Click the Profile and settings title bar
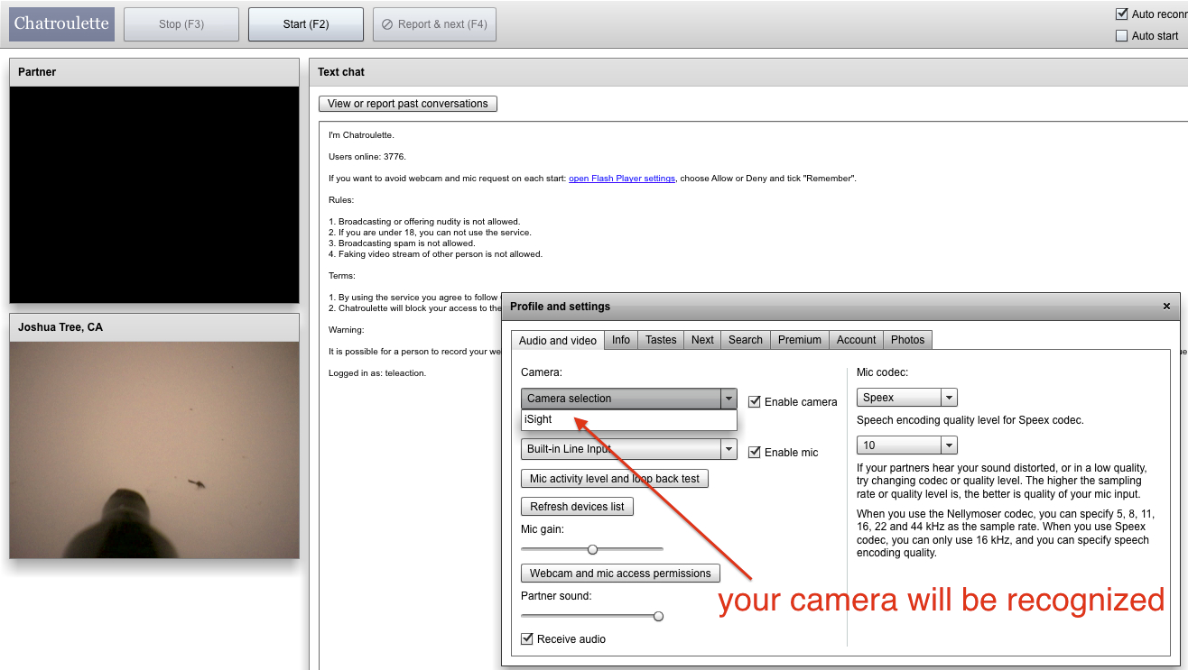Screen dimensions: 1188x670 [x=840, y=307]
